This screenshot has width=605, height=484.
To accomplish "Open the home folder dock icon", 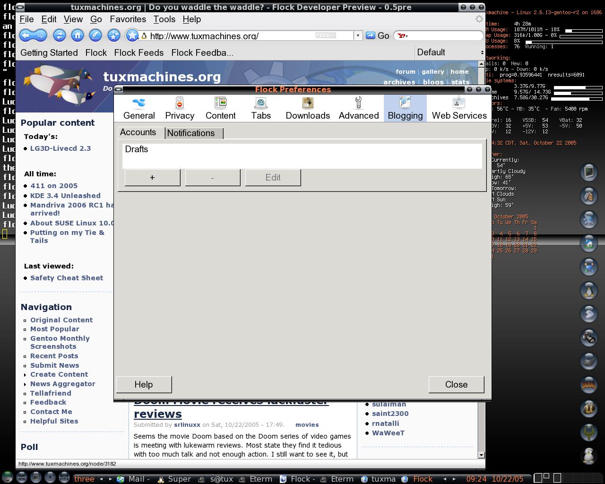I will [588, 243].
